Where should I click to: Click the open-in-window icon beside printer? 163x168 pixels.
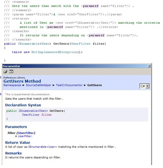[11, 71]
